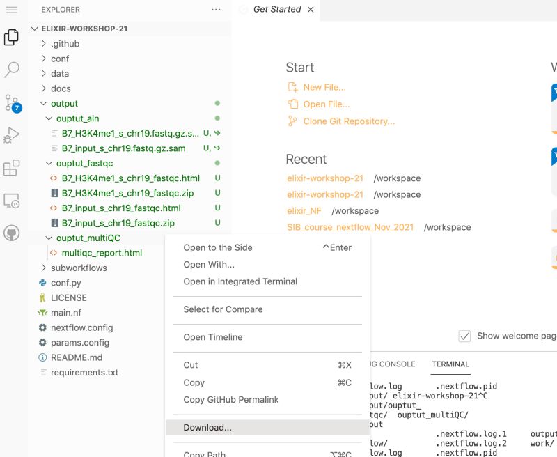Close the Get Started tab
The width and height of the screenshot is (557, 457).
click(311, 10)
